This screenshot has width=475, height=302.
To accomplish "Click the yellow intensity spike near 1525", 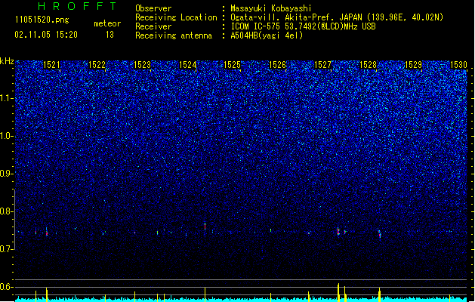I will pyautogui.click(x=205, y=294).
